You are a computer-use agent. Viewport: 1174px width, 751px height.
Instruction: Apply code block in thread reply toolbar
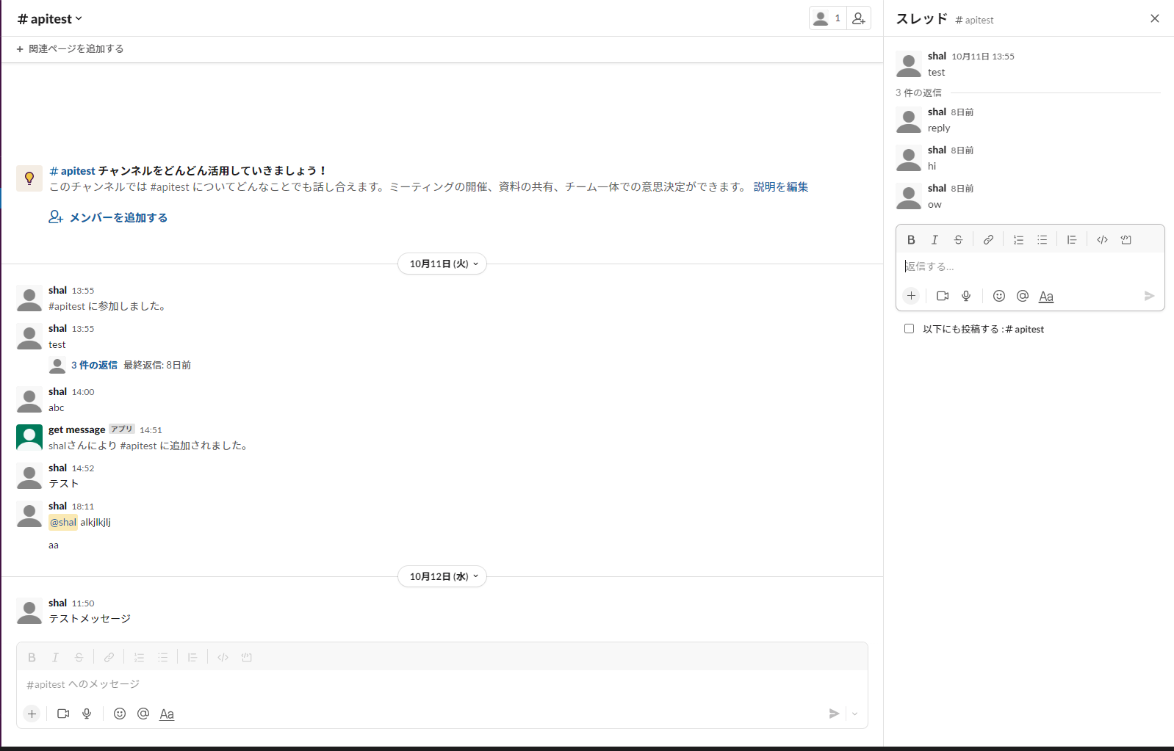coord(1126,240)
